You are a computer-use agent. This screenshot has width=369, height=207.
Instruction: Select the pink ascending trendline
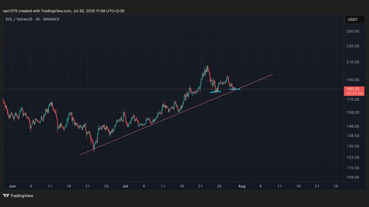[176, 115]
